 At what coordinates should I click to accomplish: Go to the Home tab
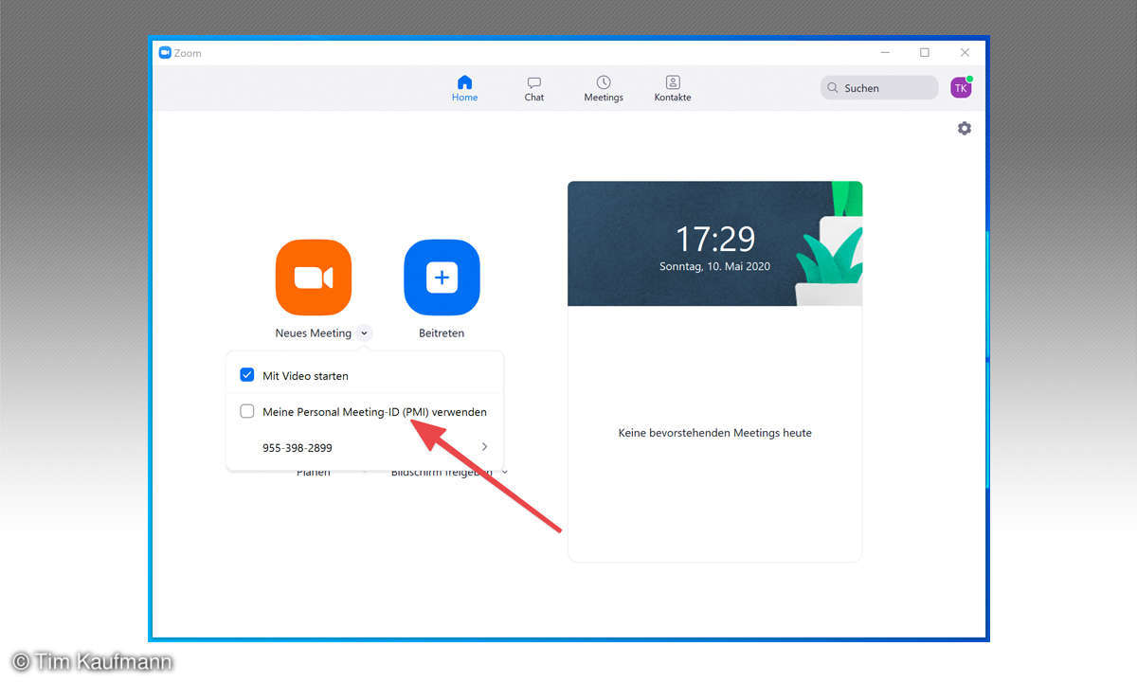click(464, 89)
